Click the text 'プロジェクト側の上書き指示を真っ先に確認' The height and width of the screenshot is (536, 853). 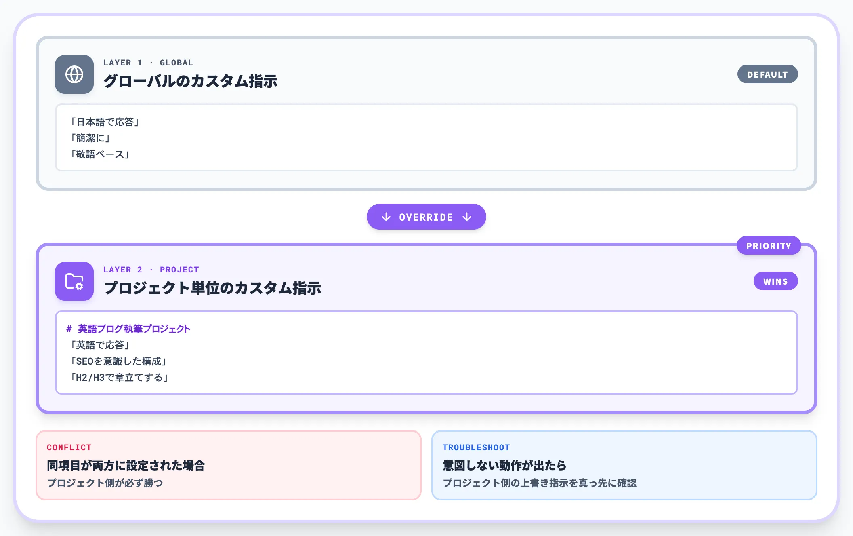(x=540, y=483)
